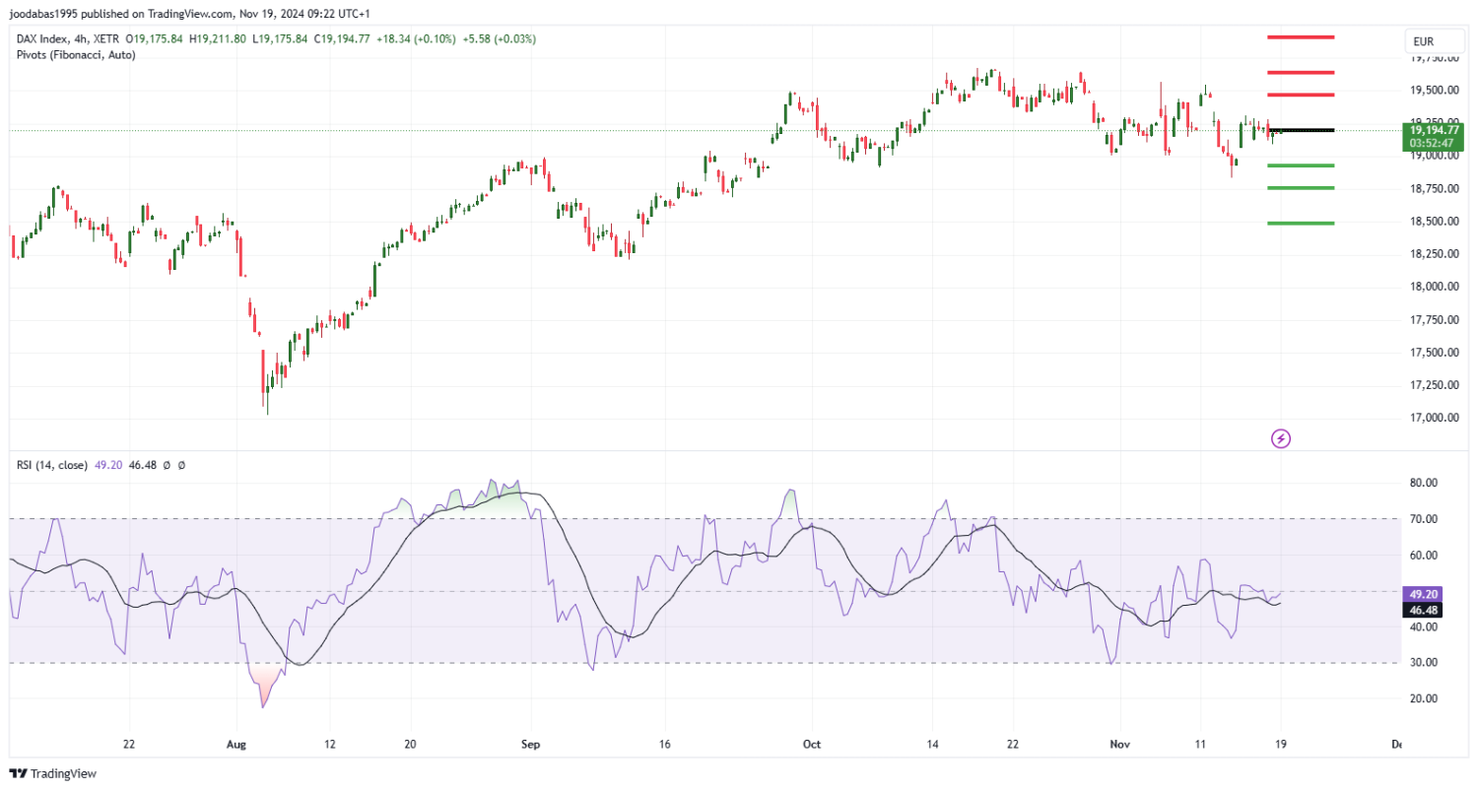This screenshot has height=790, width=1478.
Task: Click the 17,500.00 price axis label
Action: point(1434,352)
